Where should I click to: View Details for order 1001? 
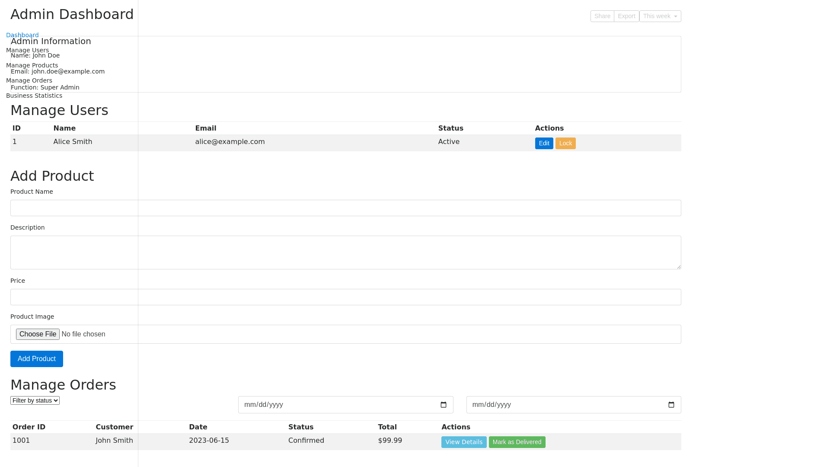point(464,442)
